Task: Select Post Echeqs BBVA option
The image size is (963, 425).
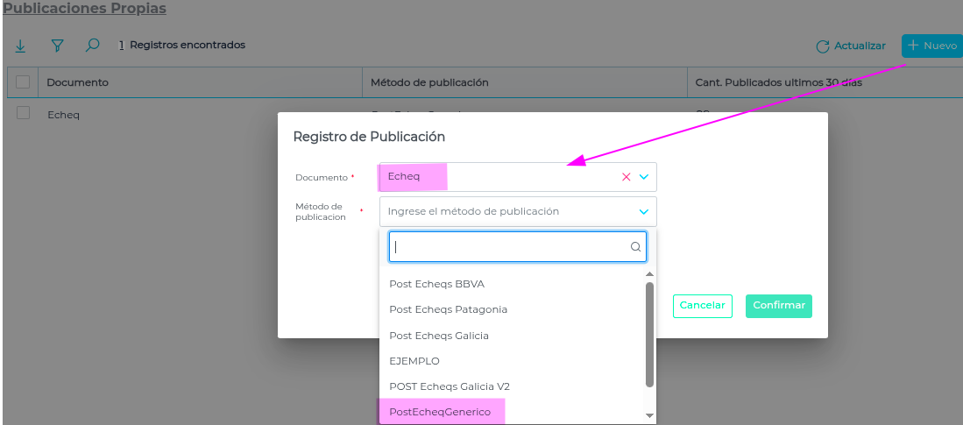Action: tap(436, 284)
